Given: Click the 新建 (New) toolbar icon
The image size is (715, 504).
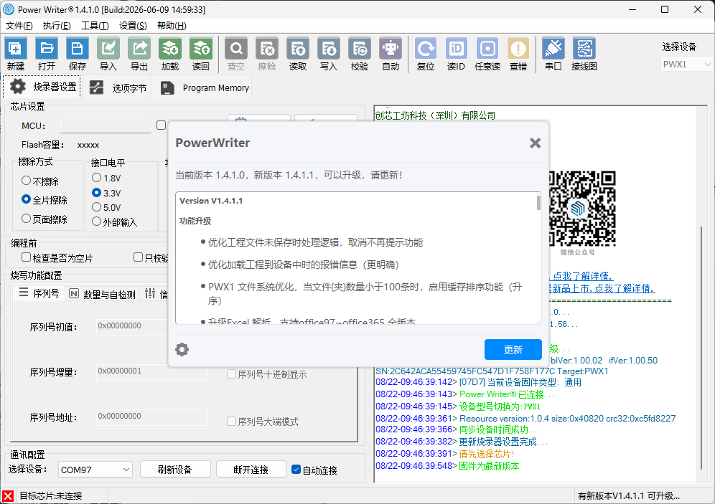Looking at the screenshot, I should (16, 54).
